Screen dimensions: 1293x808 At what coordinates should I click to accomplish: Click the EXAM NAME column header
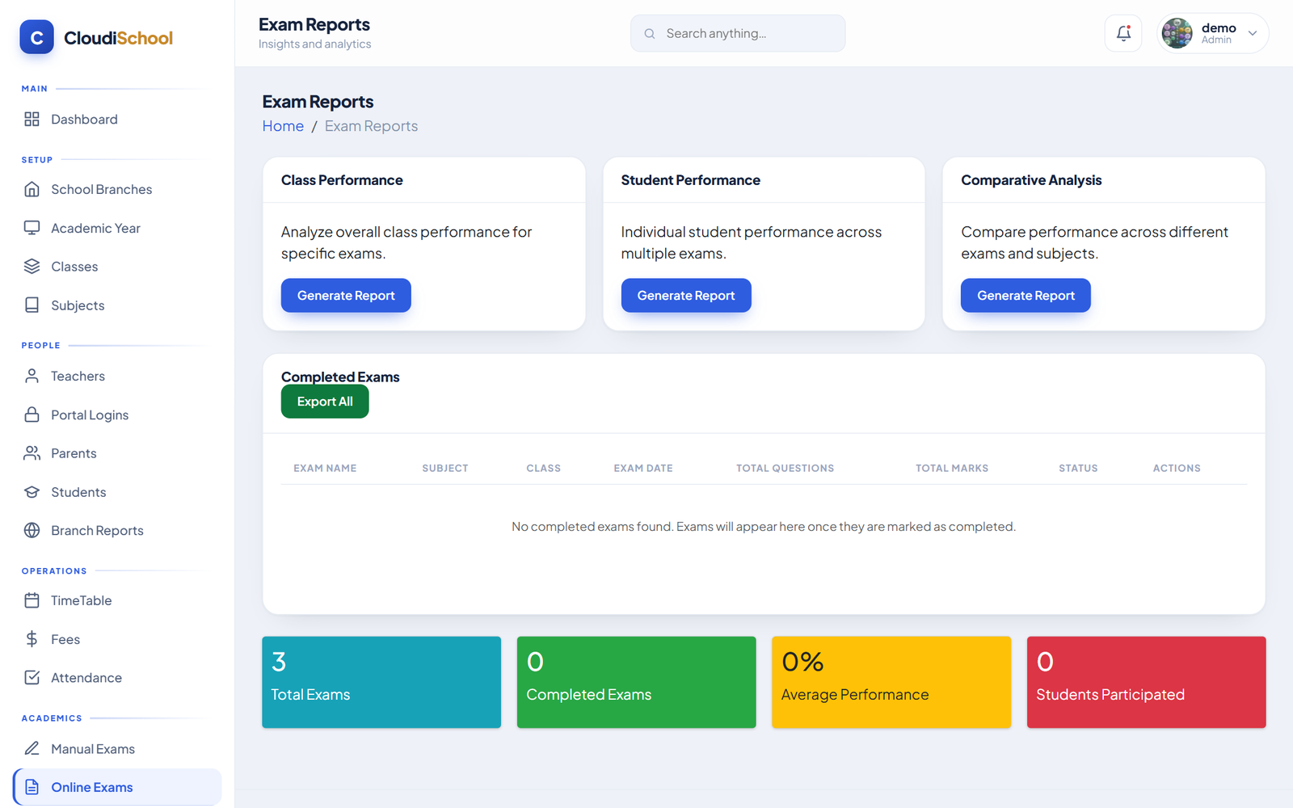(x=325, y=469)
